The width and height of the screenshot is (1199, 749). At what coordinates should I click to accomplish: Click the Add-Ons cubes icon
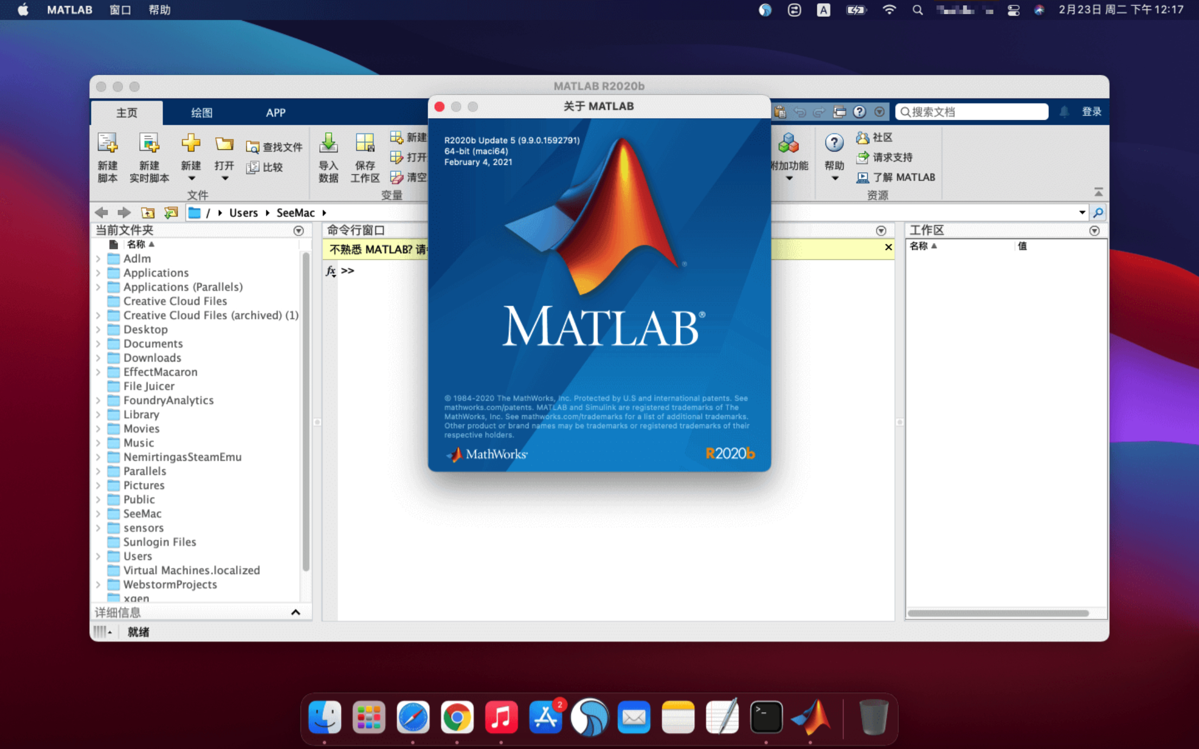(x=788, y=144)
